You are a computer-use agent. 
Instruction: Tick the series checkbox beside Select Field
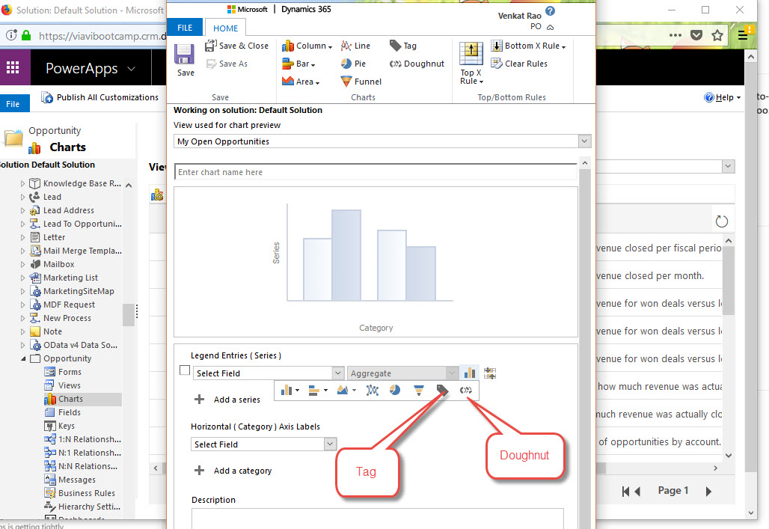tap(185, 370)
